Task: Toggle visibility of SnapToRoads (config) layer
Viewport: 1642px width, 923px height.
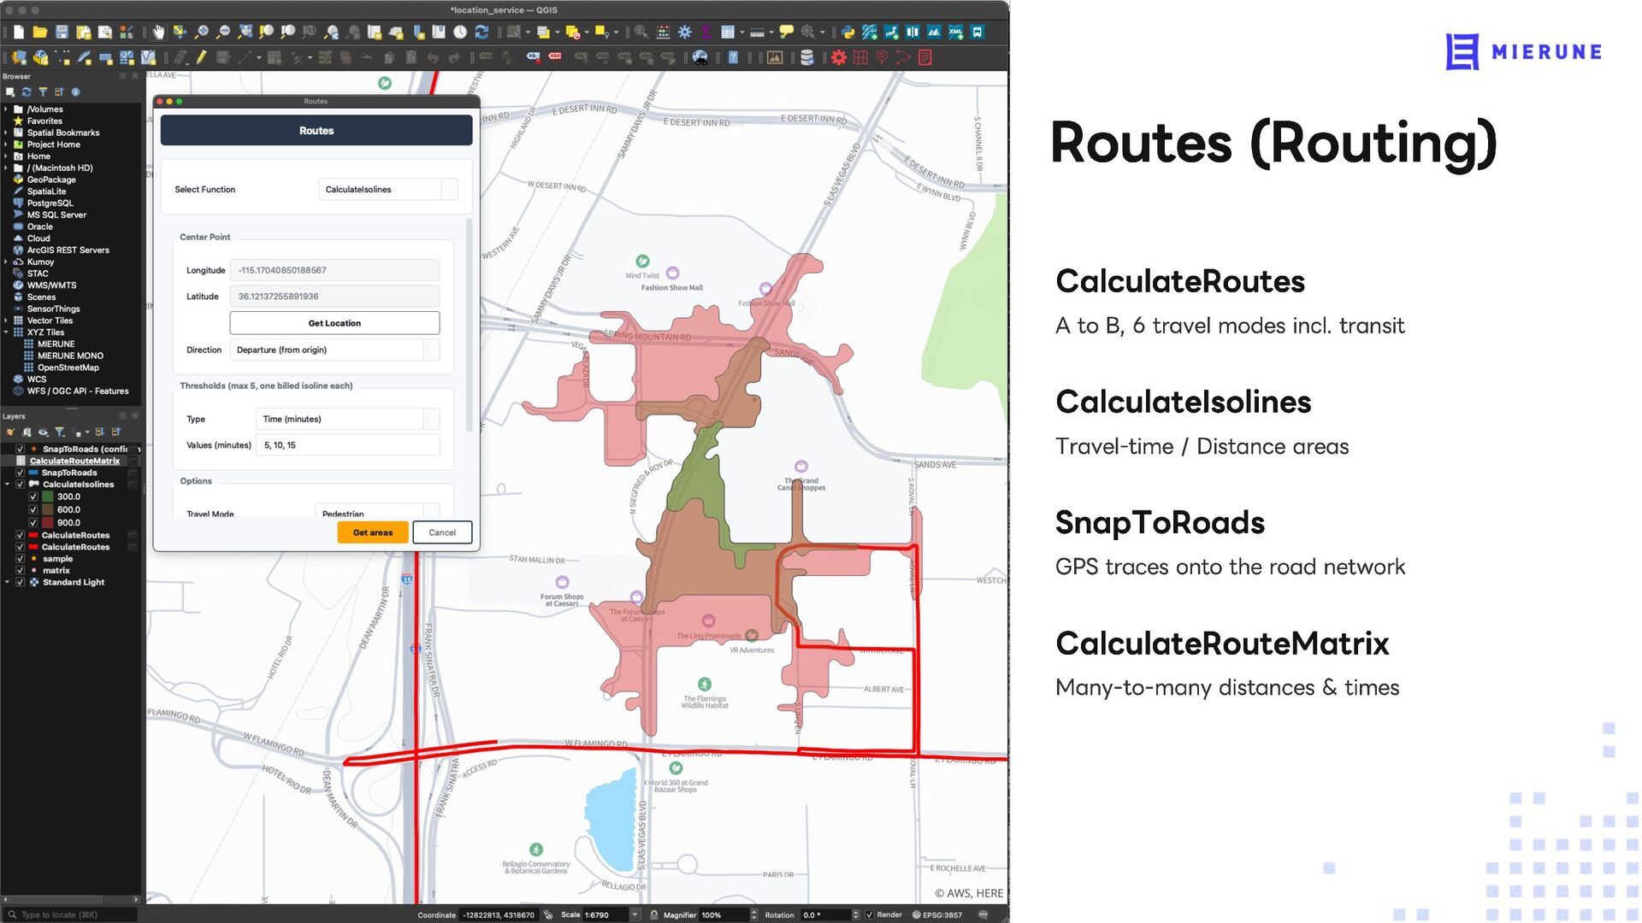Action: coord(20,449)
